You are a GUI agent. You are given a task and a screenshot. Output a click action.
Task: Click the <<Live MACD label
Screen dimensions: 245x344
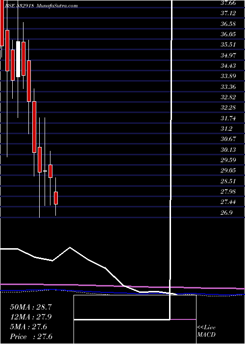click(x=206, y=331)
